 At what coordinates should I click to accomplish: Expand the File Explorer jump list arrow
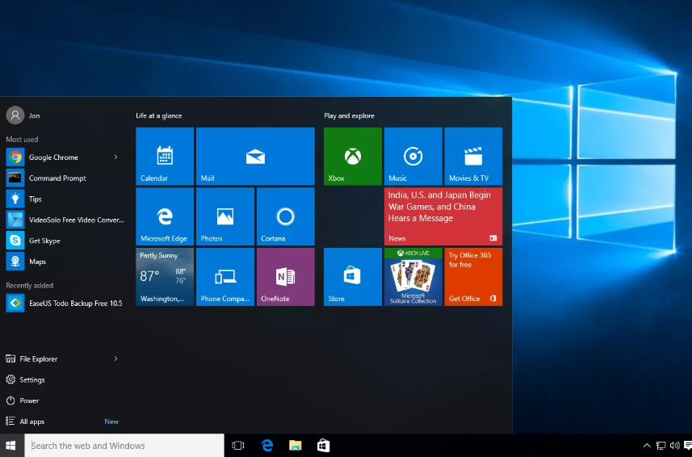point(115,358)
